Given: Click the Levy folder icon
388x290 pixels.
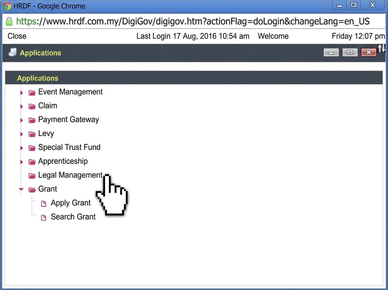Looking at the screenshot, I should 32,134.
